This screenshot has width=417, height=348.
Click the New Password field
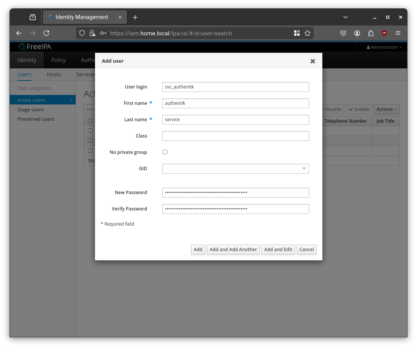235,193
